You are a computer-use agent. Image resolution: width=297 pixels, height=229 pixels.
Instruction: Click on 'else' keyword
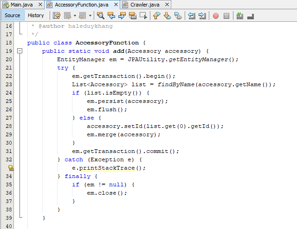(87, 118)
